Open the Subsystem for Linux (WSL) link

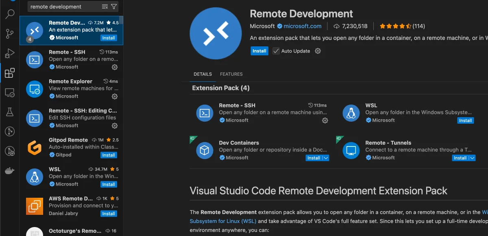click(223, 221)
